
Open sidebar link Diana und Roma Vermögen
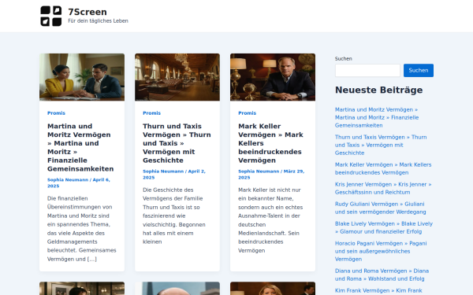click(382, 275)
